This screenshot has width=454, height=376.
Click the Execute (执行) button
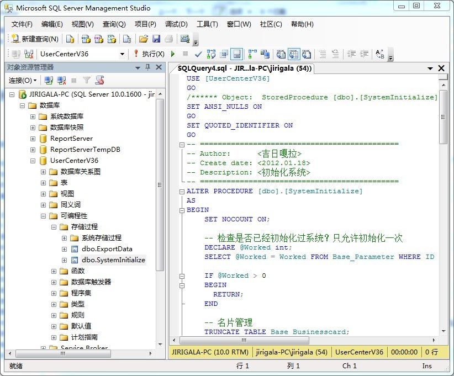click(150, 54)
